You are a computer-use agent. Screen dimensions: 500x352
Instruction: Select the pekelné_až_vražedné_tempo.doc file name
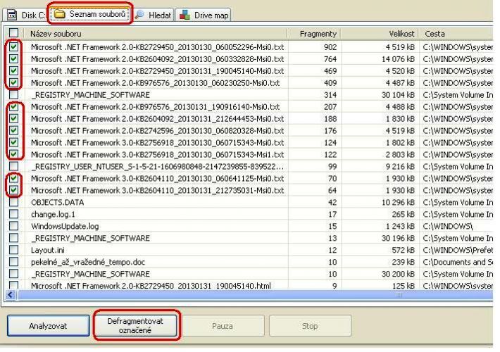click(88, 262)
